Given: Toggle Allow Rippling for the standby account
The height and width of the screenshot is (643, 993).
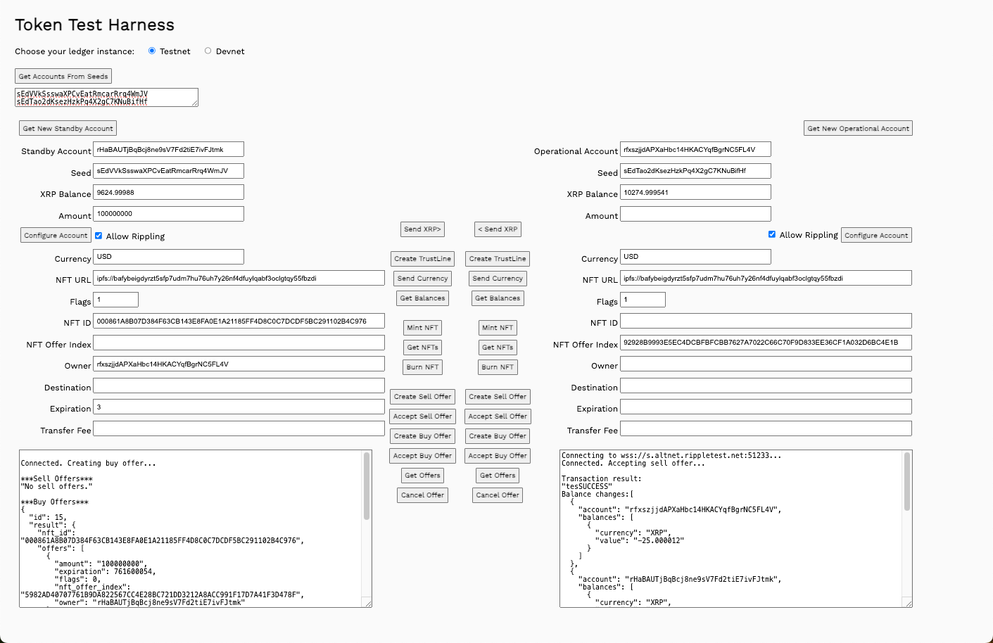Looking at the screenshot, I should point(99,236).
